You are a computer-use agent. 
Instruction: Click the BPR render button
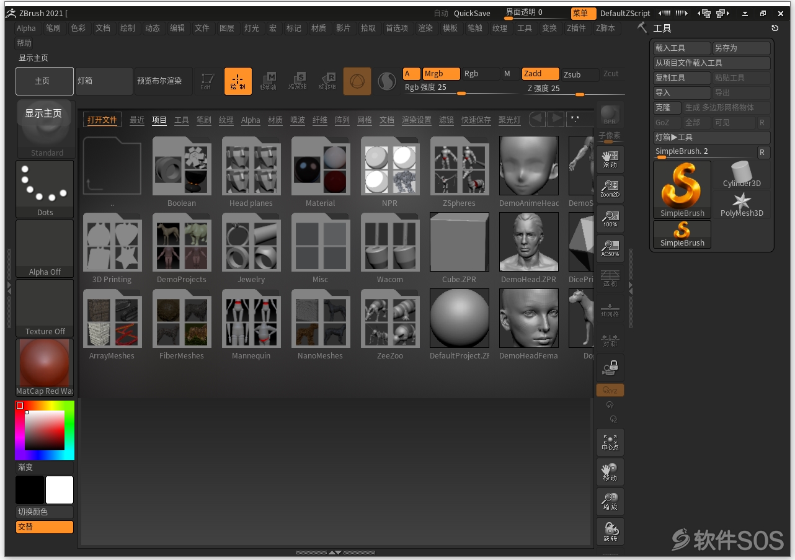pos(610,115)
